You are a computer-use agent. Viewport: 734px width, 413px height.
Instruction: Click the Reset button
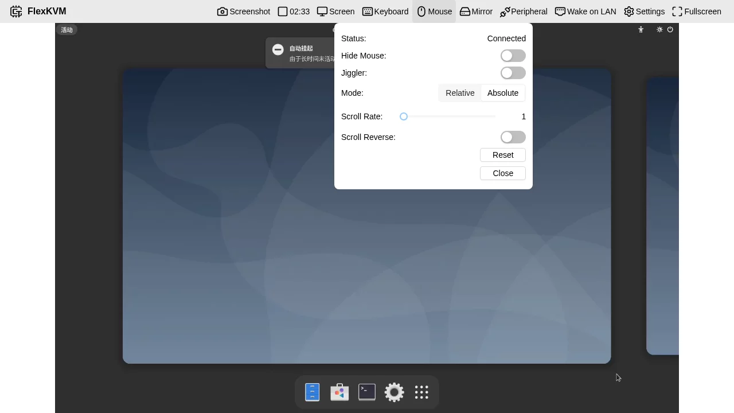[503, 155]
